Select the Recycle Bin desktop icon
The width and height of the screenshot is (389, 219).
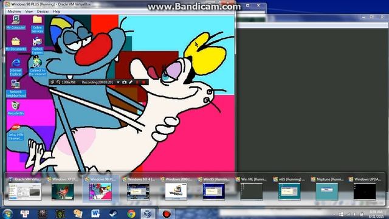coord(16,108)
